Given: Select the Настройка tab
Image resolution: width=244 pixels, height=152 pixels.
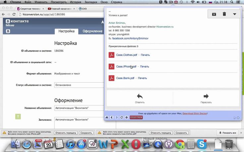Looking at the screenshot, I should pos(66,31).
